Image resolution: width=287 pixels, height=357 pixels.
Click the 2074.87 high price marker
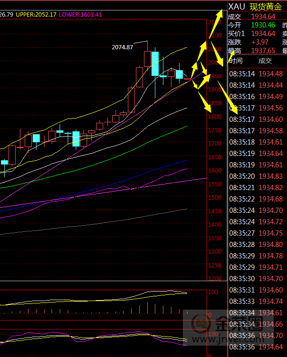pyautogui.click(x=122, y=47)
